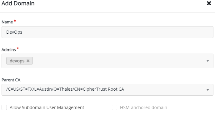Screen dimensions: 215x115
Task: Click the Admins field label
Action: (x=9, y=50)
